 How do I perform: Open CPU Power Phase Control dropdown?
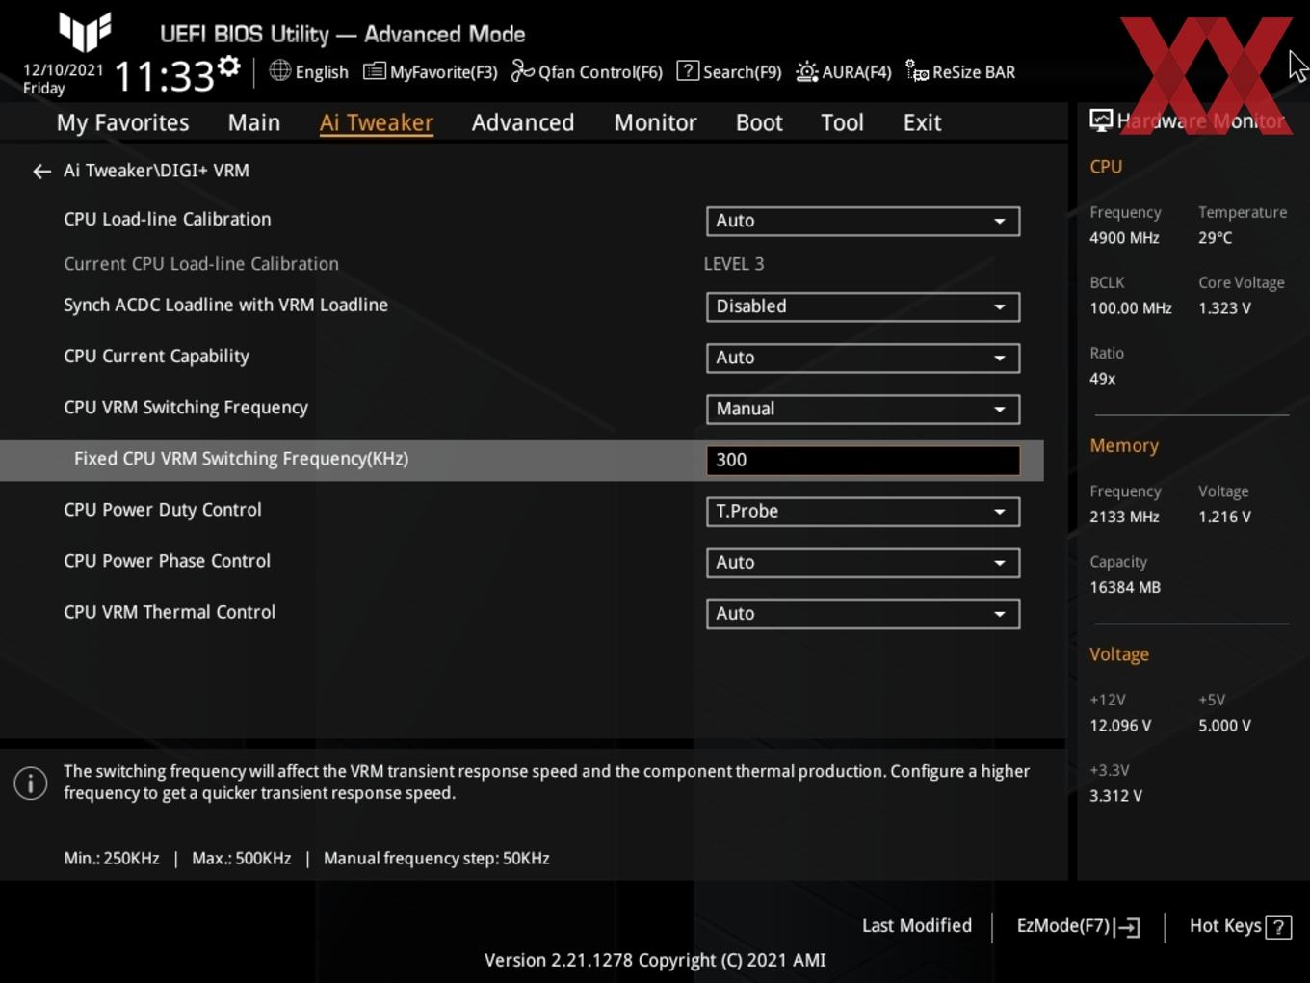point(863,562)
